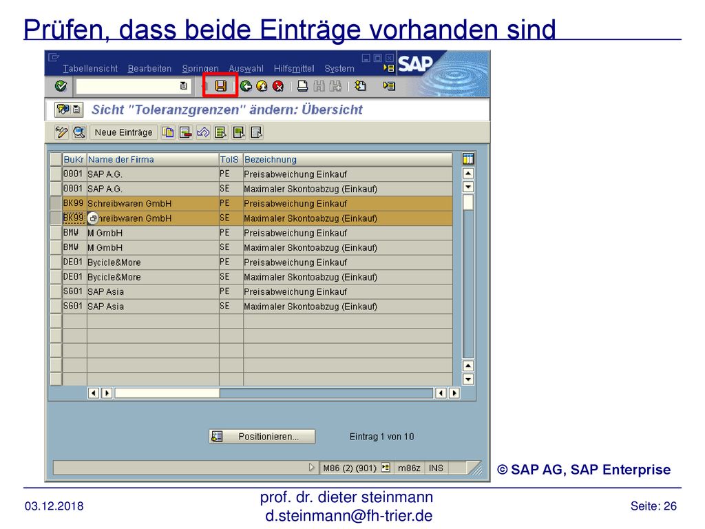Click the vertical scrollbar thumb
Image resolution: width=705 pixels, height=529 pixels.
coord(468,202)
